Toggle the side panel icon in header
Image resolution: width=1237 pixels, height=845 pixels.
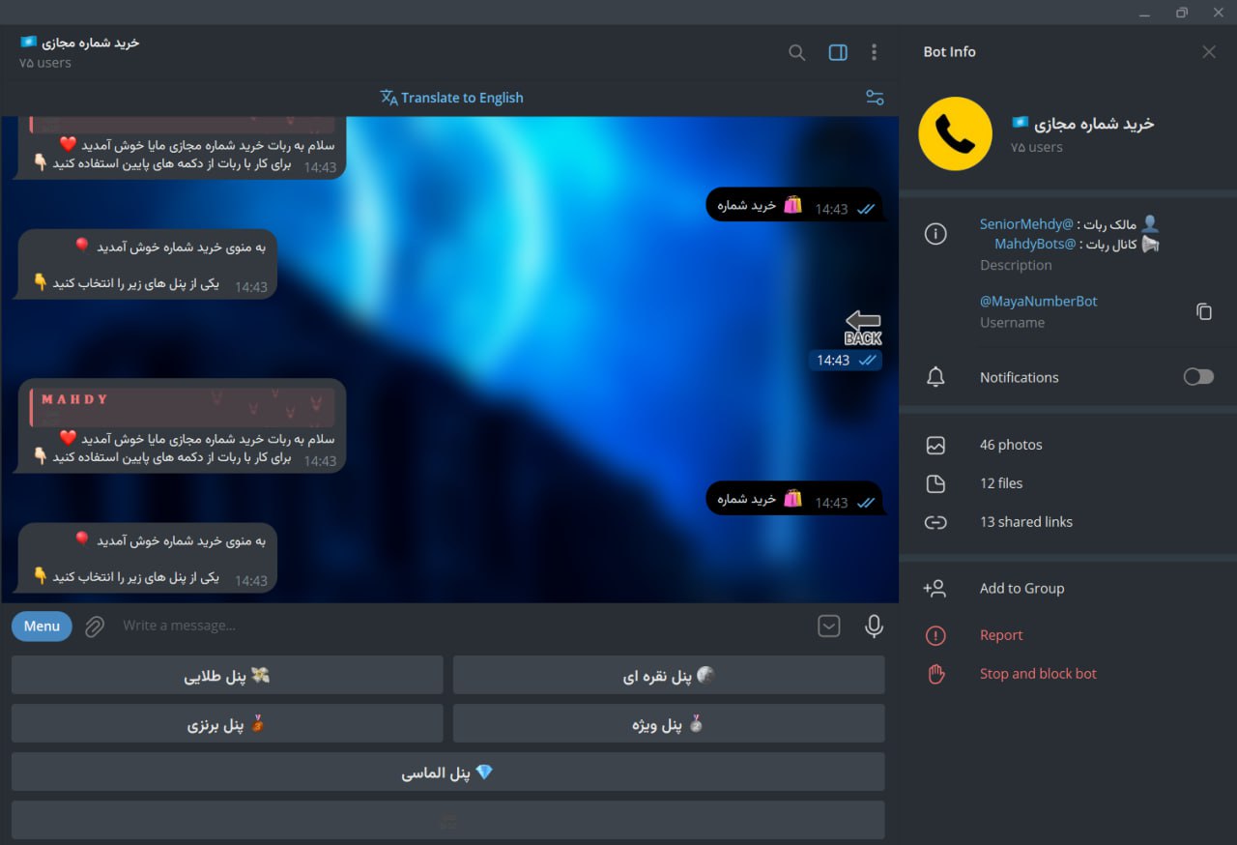click(838, 52)
